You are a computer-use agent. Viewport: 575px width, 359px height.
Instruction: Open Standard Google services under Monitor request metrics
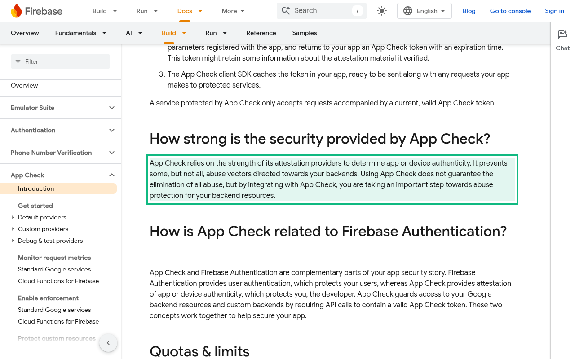pos(54,269)
